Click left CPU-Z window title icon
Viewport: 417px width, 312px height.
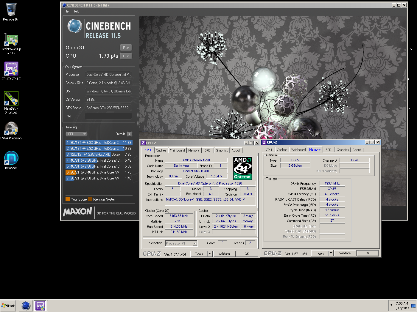pyautogui.click(x=143, y=143)
